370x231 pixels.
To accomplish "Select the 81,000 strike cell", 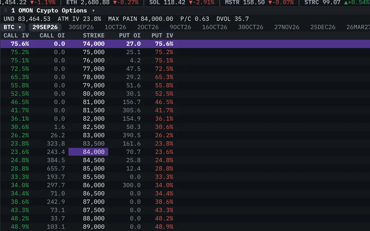I will pyautogui.click(x=94, y=102).
